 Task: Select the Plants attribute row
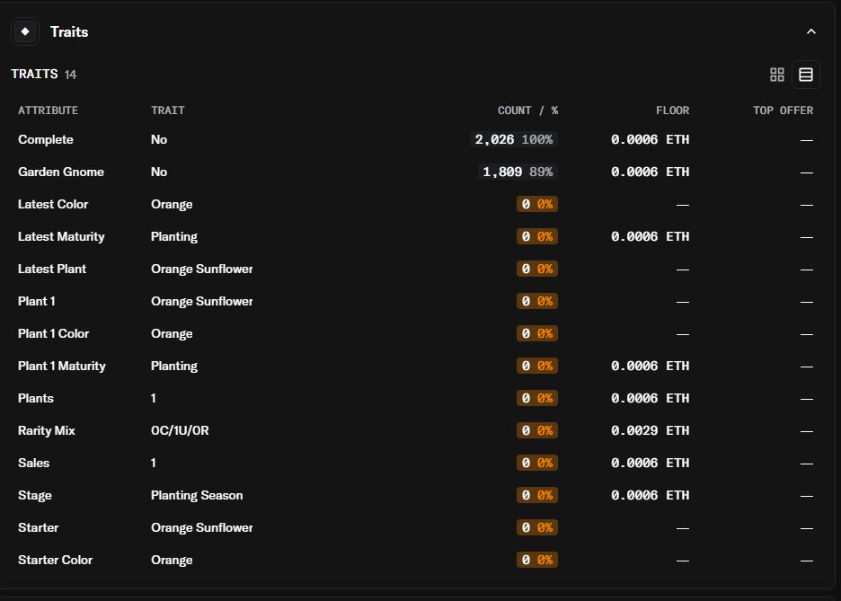click(x=416, y=398)
